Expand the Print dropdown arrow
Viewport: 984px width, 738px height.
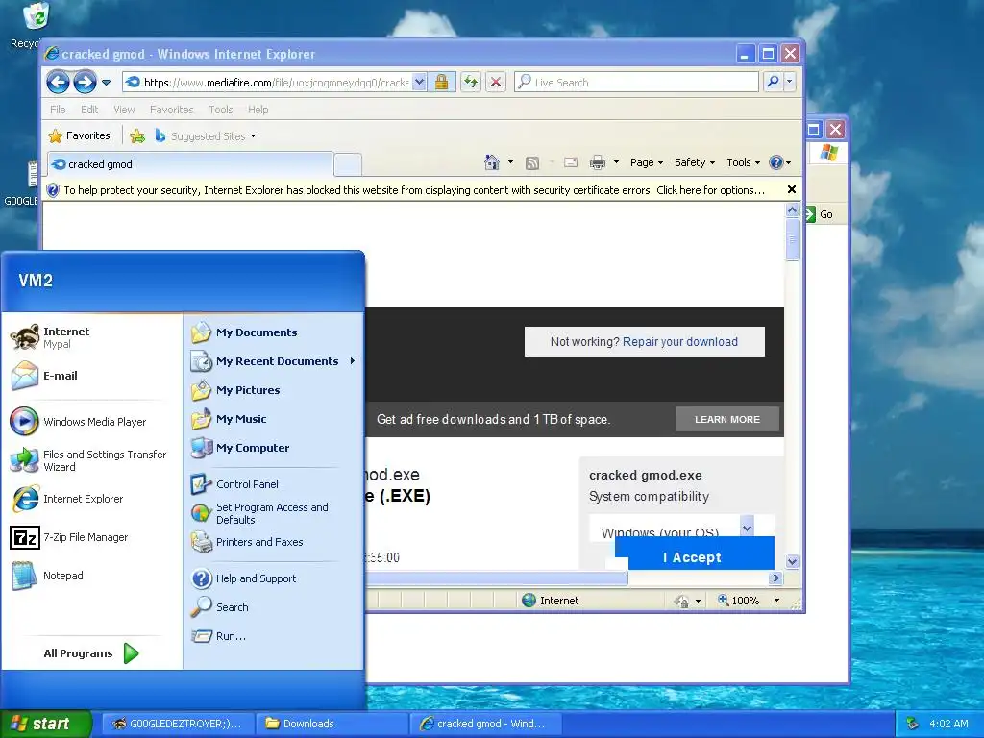pyautogui.click(x=616, y=162)
